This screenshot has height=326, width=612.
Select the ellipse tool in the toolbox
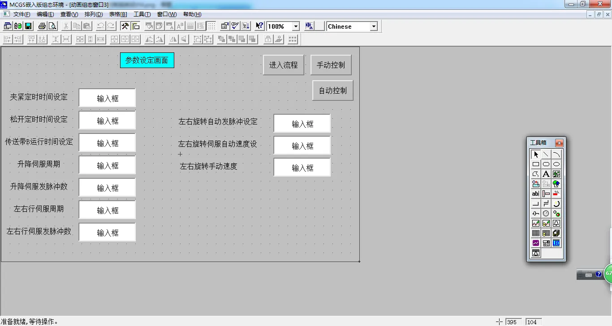(x=556, y=164)
